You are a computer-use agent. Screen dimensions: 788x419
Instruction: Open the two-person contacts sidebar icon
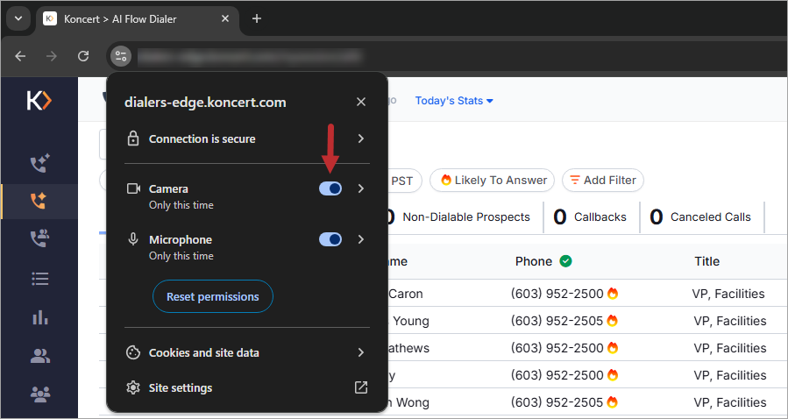pos(39,356)
